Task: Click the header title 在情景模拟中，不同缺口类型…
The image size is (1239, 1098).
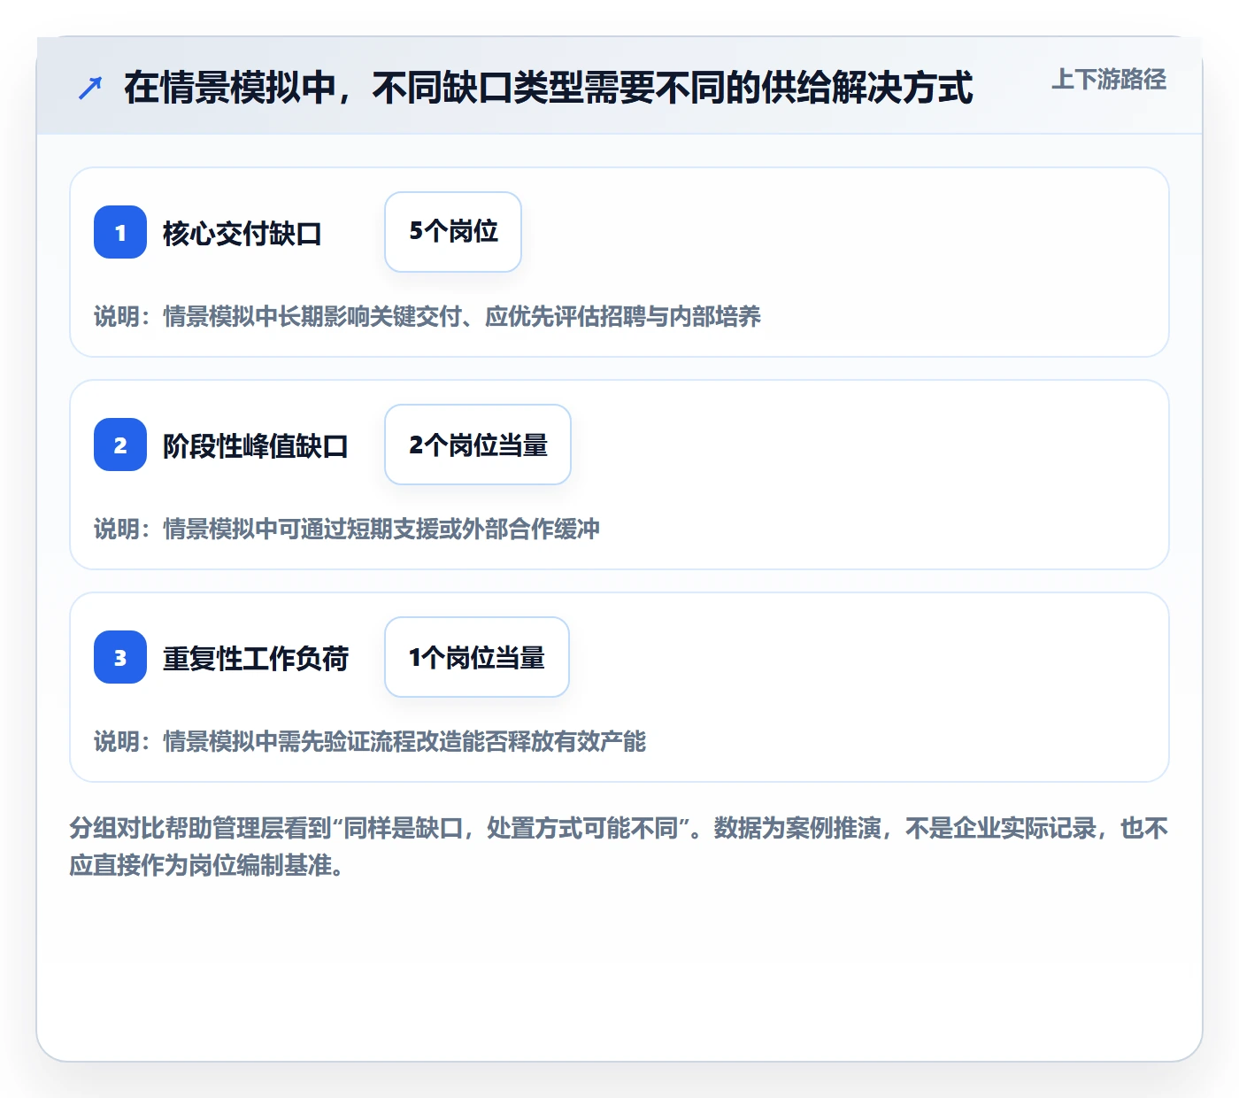Action: click(x=549, y=88)
